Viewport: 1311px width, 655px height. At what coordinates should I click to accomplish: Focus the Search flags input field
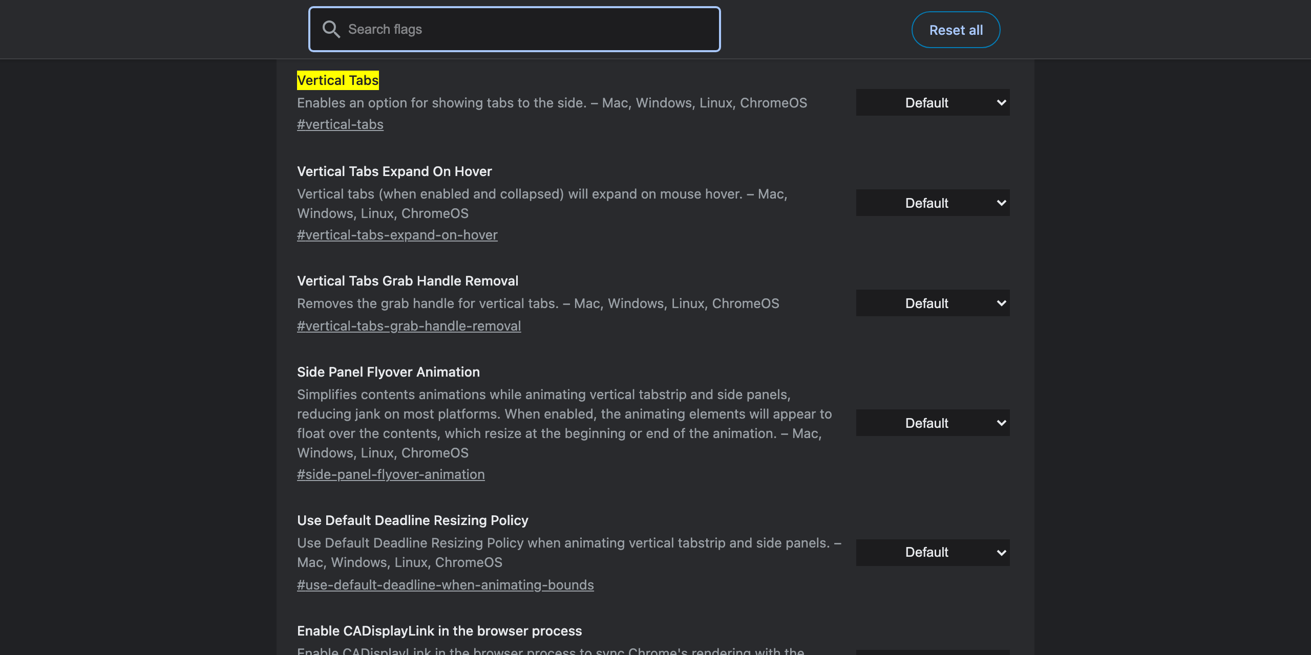(x=514, y=29)
